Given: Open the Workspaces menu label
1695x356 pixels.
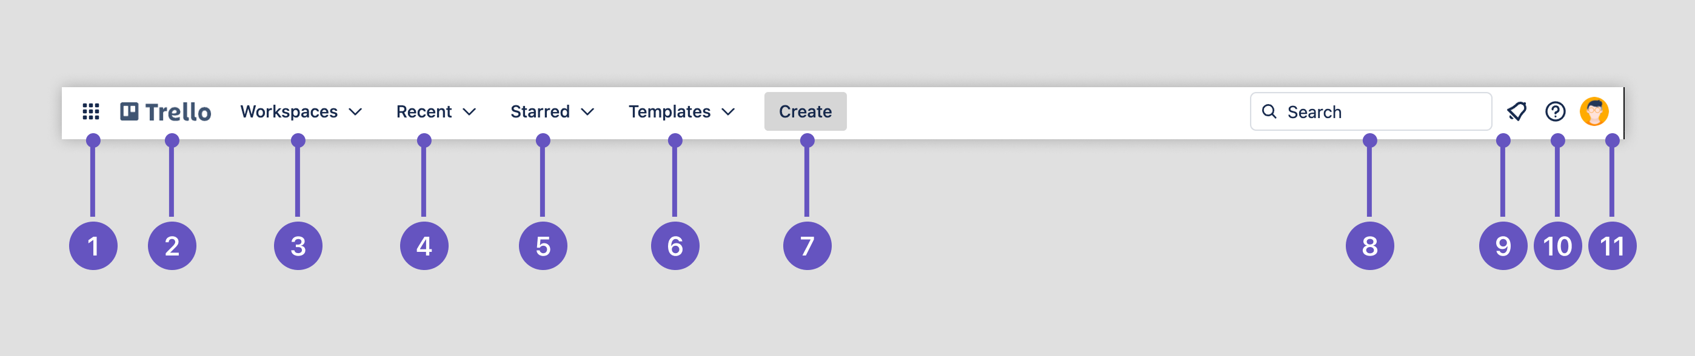Looking at the screenshot, I should click(x=289, y=111).
